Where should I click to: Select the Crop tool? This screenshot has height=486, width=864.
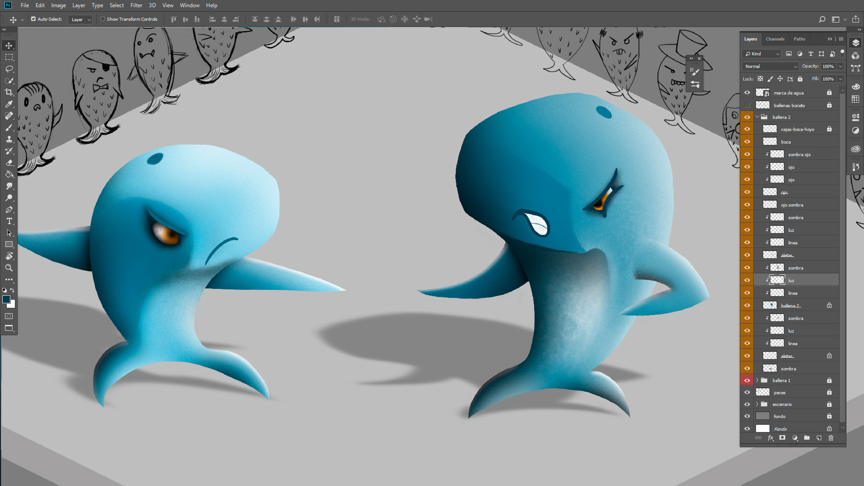(9, 92)
